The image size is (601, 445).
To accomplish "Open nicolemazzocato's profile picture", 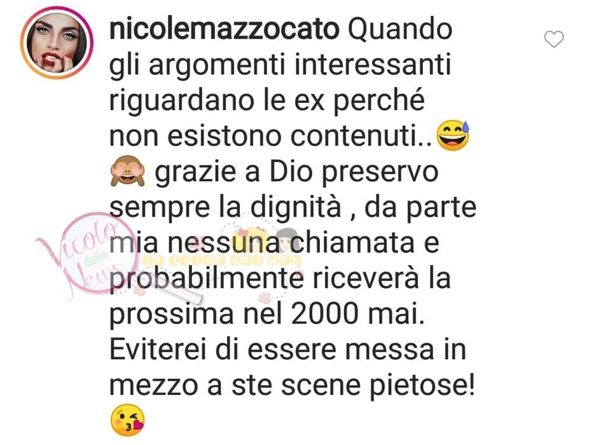I will (57, 43).
